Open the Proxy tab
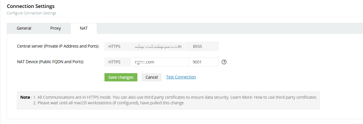This screenshot has width=363, height=124. click(55, 28)
